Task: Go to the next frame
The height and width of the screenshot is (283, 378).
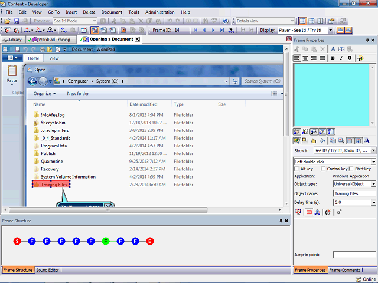Action: click(213, 30)
